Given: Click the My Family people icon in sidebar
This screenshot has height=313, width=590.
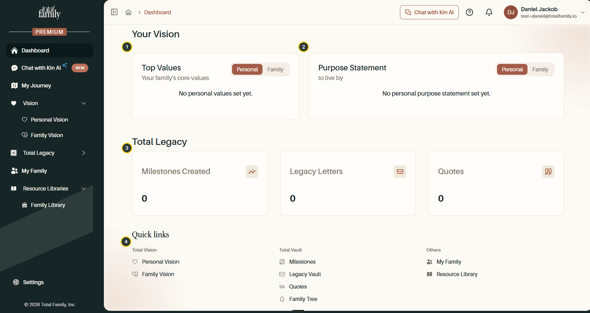Looking at the screenshot, I should pyautogui.click(x=14, y=171).
